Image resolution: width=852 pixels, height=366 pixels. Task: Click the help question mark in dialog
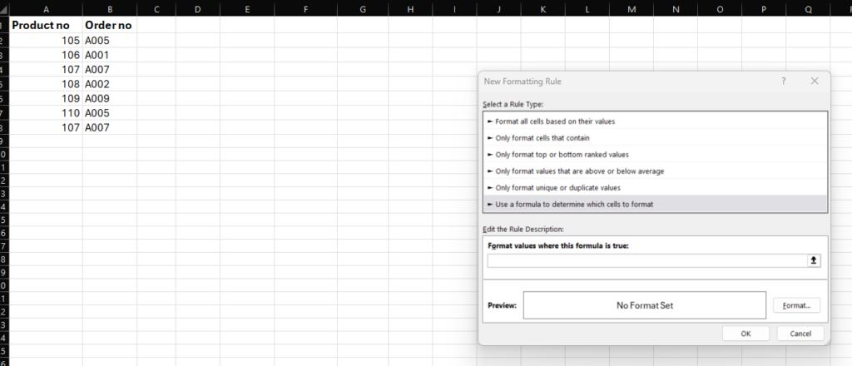(x=784, y=81)
